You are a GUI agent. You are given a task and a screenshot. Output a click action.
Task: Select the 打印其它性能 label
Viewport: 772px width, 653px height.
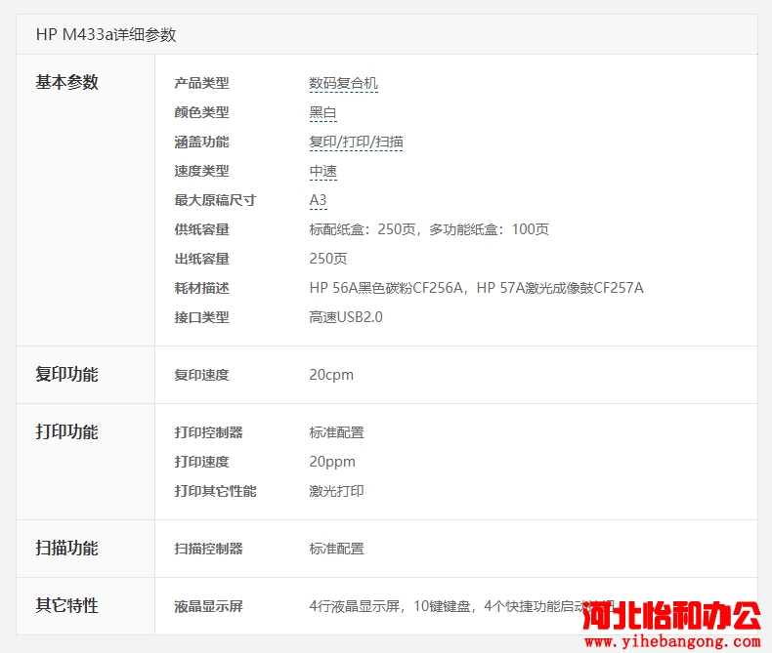[215, 491]
